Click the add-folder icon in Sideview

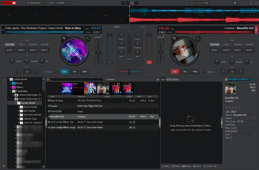click(191, 119)
